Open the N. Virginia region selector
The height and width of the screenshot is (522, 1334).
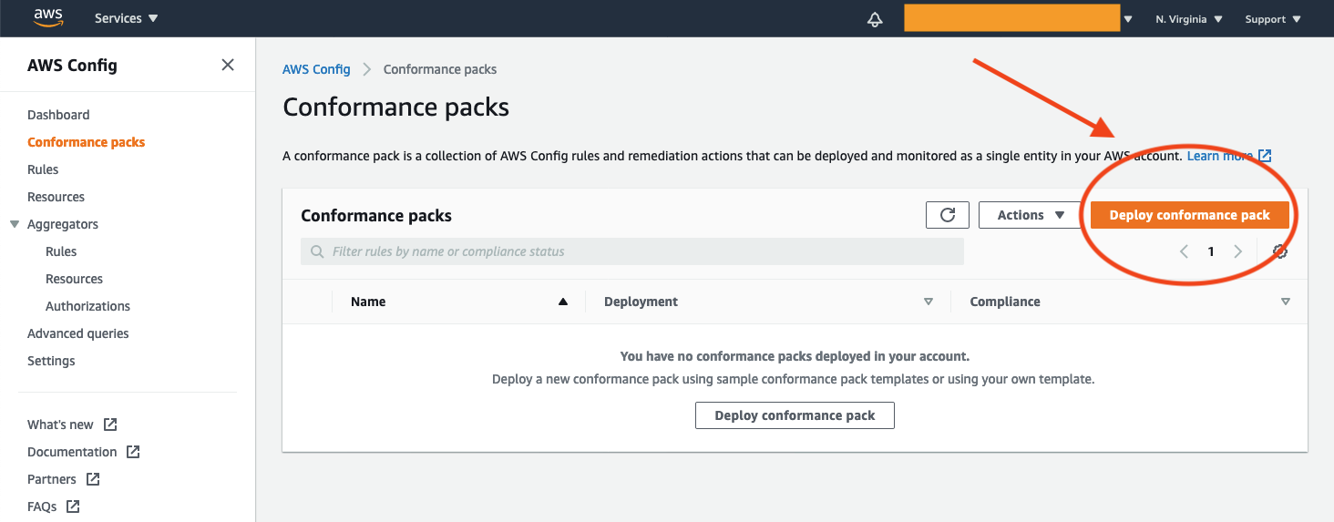1189,19
